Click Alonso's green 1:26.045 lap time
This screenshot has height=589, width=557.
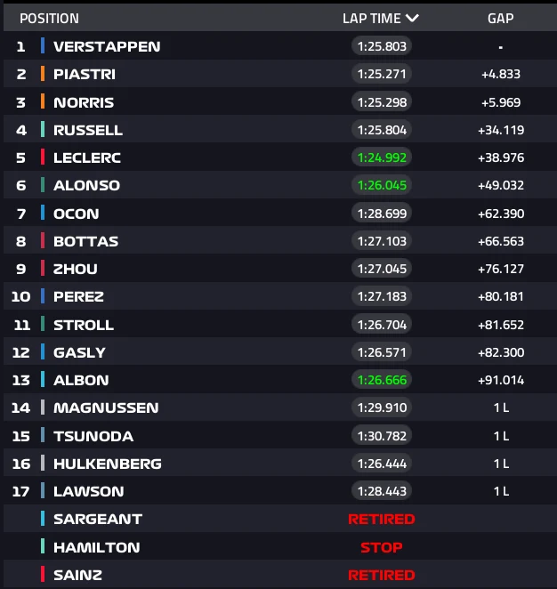382,185
